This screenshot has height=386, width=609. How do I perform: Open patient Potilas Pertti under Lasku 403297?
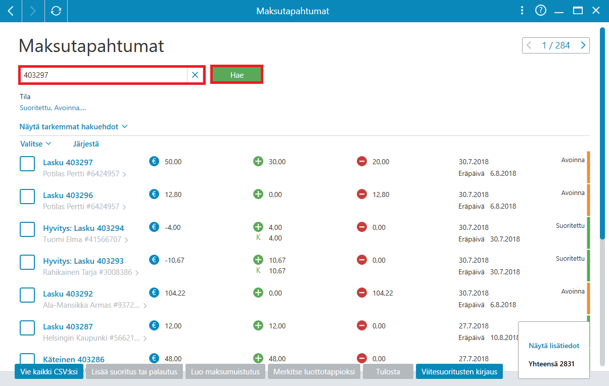point(84,174)
